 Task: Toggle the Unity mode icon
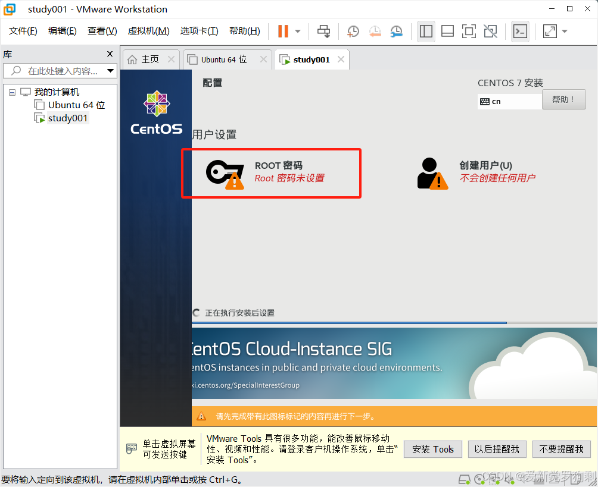(x=490, y=32)
